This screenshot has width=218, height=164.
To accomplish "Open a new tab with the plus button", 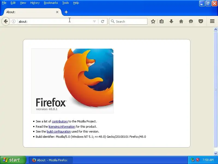I will click(x=66, y=12).
